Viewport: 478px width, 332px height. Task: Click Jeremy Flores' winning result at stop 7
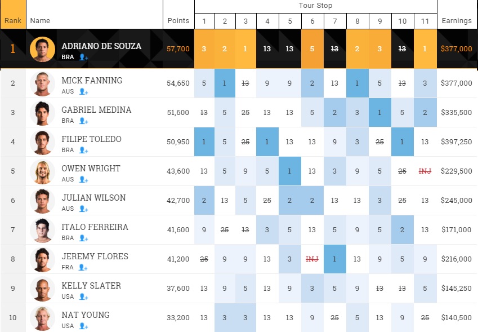(x=334, y=259)
